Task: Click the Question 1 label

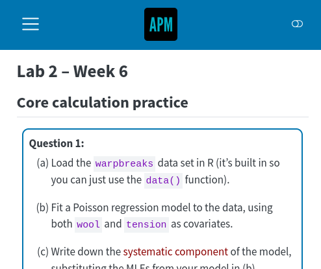Action: (x=57, y=143)
